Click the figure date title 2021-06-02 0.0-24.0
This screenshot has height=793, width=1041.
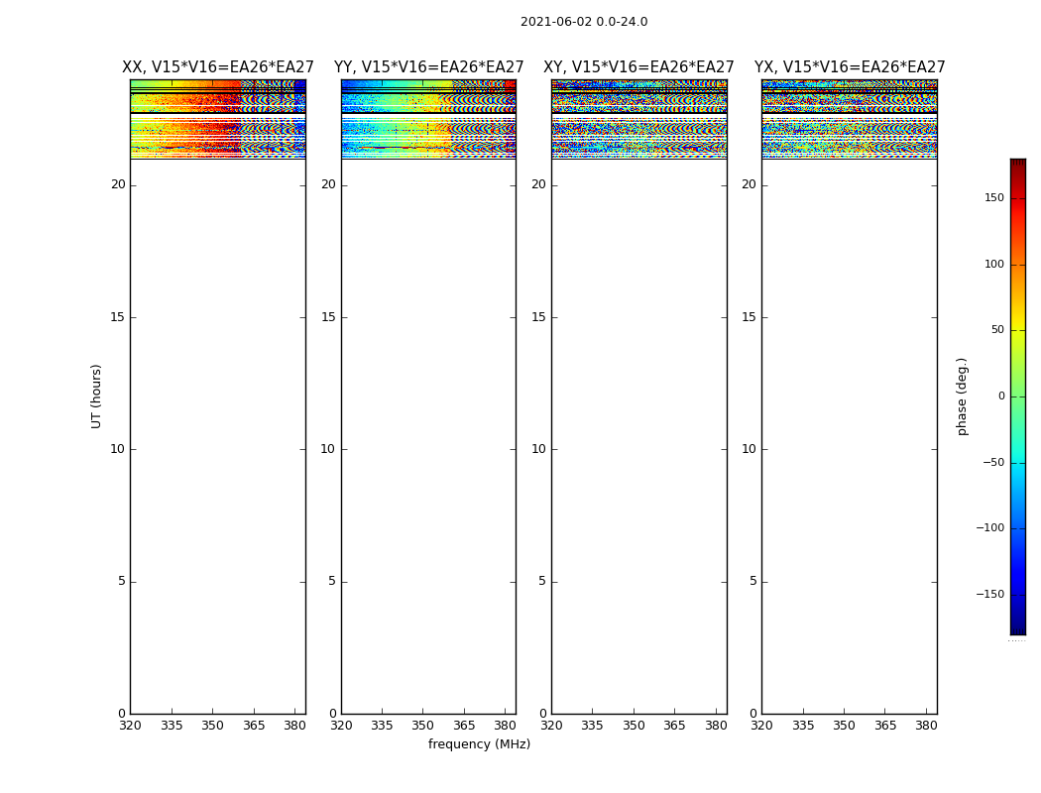pos(583,22)
